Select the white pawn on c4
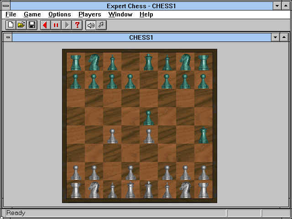This screenshot has width=292, height=219. pyautogui.click(x=112, y=136)
